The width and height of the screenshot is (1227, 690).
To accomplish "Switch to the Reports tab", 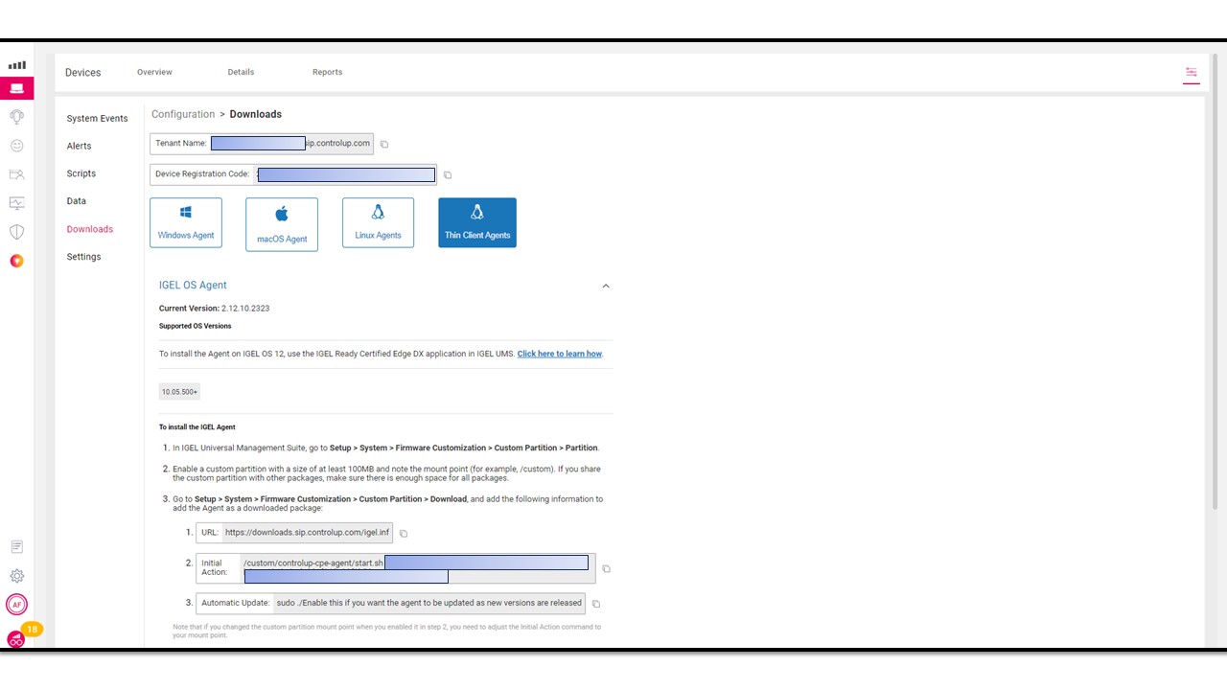I will 327,72.
